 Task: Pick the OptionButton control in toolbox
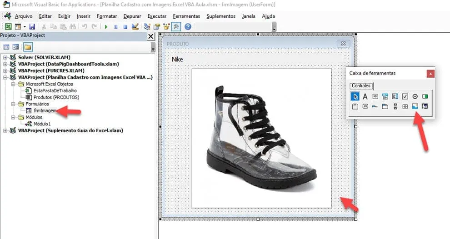coord(415,96)
